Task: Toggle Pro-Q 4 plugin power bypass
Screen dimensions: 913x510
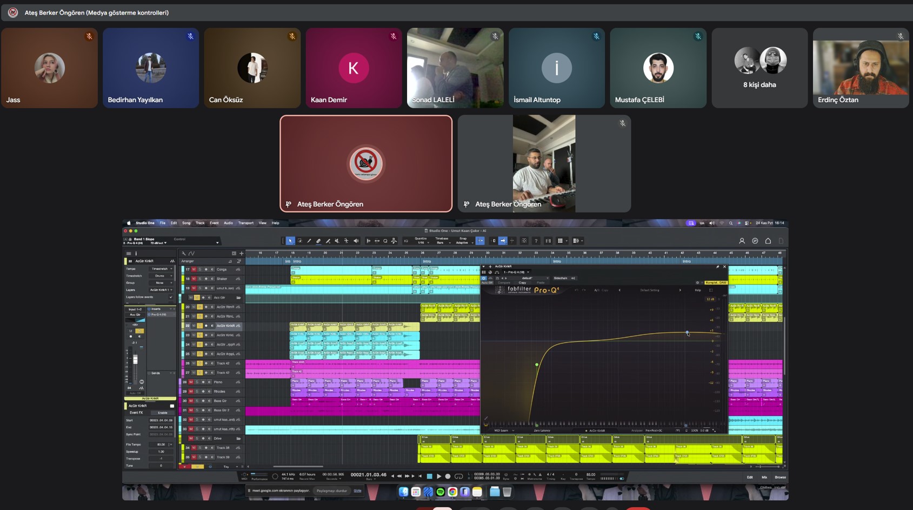Action: (484, 279)
